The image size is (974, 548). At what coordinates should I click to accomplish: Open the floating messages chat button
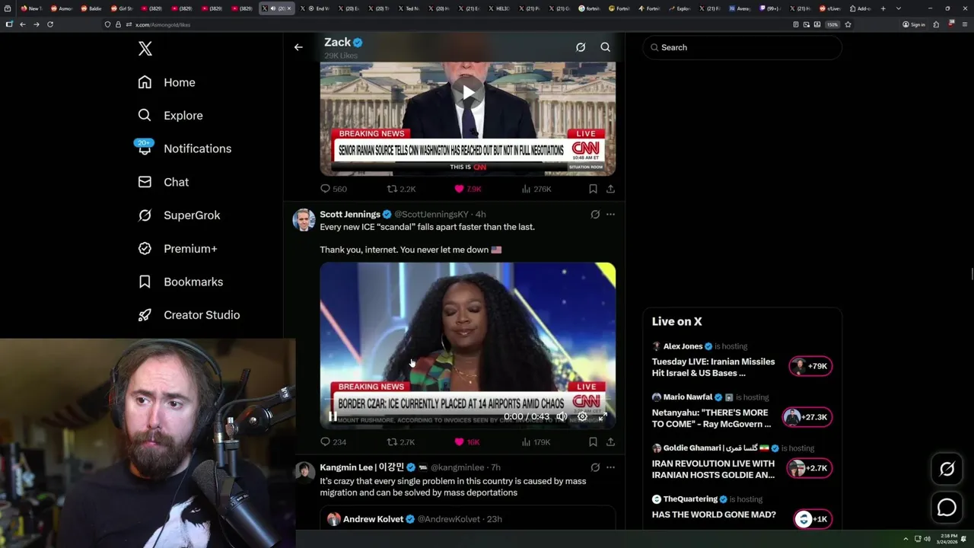pos(947,507)
